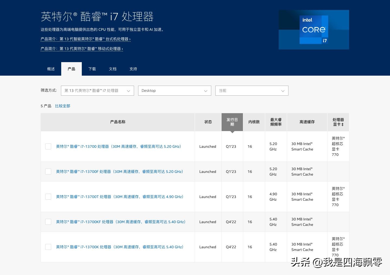Click the 比较全部 link

click(62, 106)
